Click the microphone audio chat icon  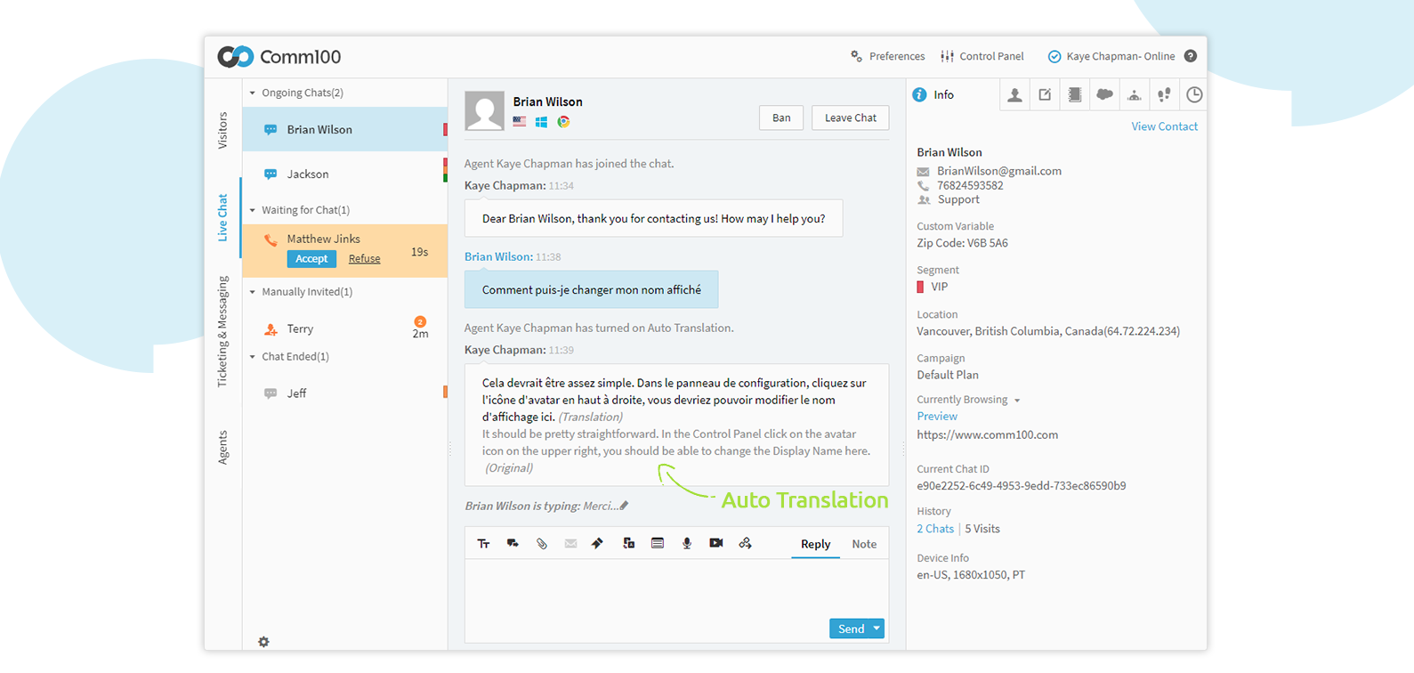pos(687,544)
